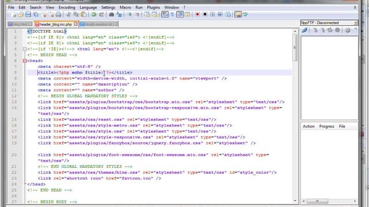Toggle the indent guide toolbar button
This screenshot has width=369, height=207.
(x=180, y=14)
